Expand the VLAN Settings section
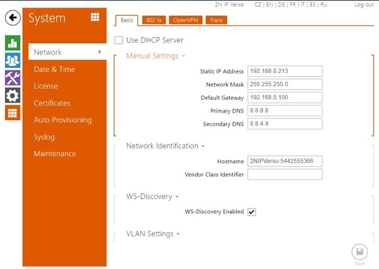The width and height of the screenshot is (379, 269). tap(153, 234)
